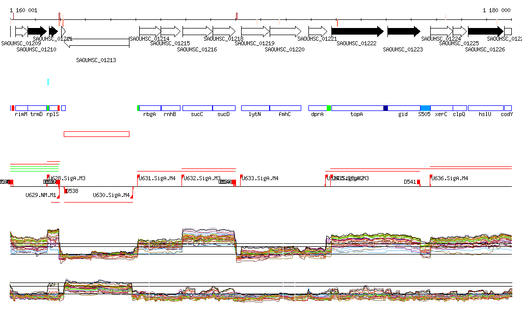Select the SAOUHSC_01219 gene arrow
The image size is (522, 311).
255,32
